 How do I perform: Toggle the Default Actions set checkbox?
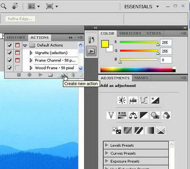click(x=9, y=45)
